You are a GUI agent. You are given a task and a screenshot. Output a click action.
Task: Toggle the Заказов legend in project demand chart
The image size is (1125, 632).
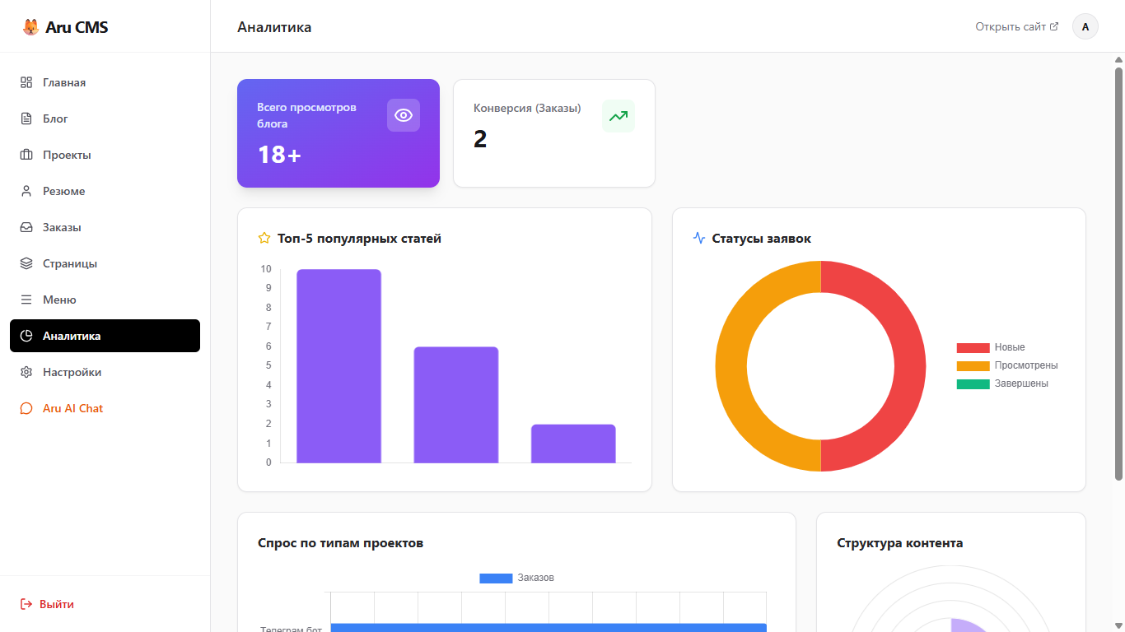[x=517, y=578]
